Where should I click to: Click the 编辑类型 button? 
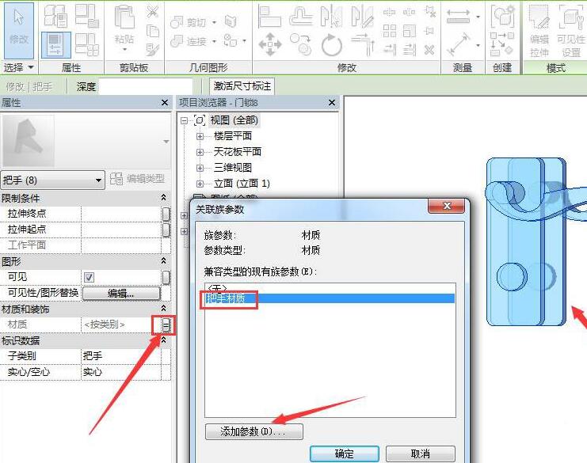tap(137, 179)
